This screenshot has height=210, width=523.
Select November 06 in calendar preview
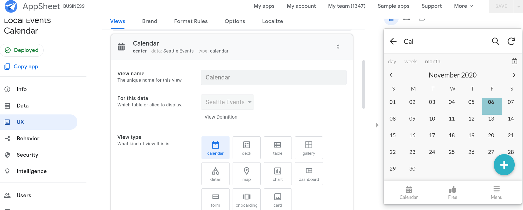pos(492,106)
